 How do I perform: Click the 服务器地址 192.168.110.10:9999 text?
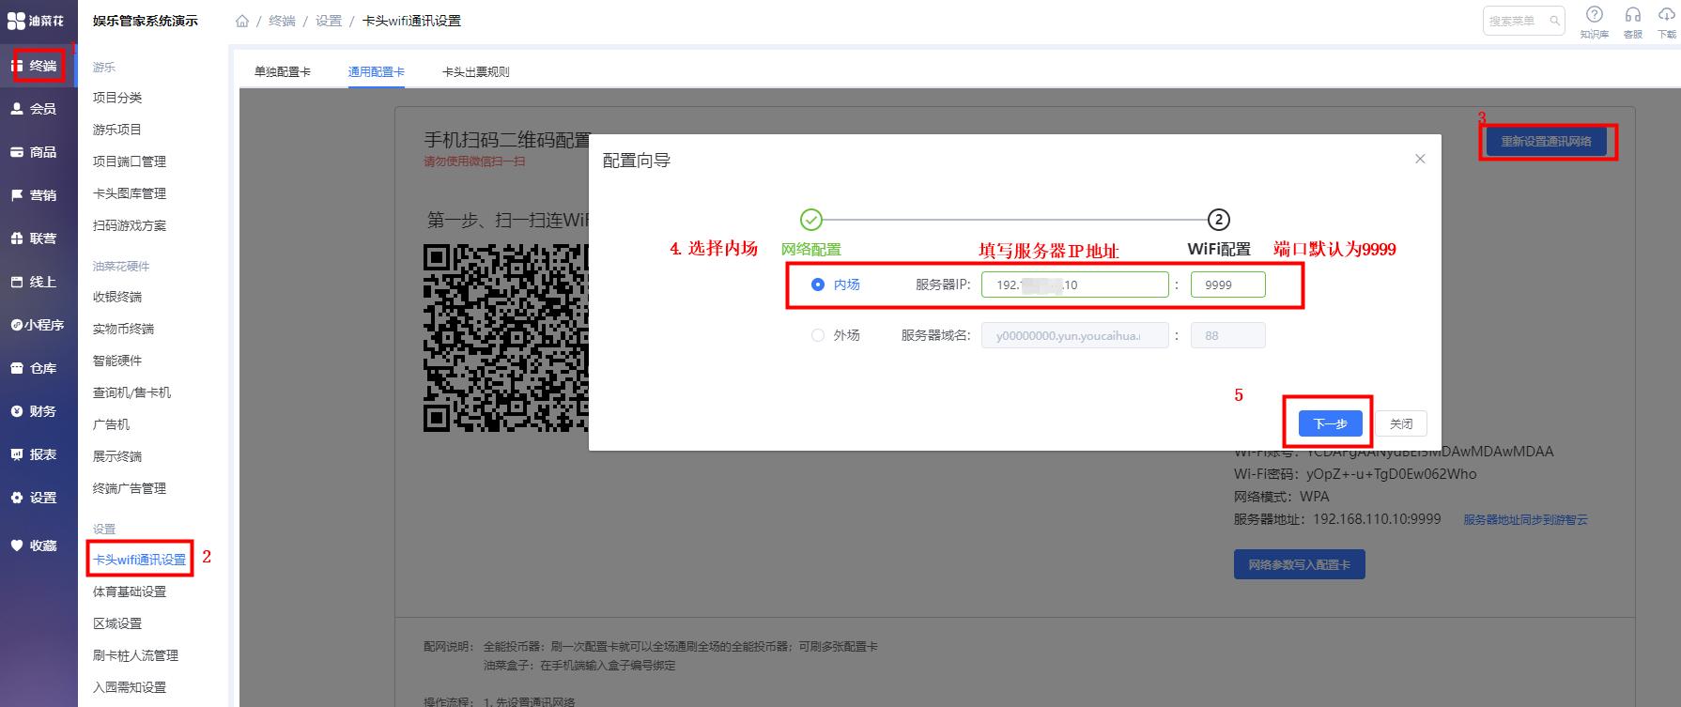pos(1337,519)
